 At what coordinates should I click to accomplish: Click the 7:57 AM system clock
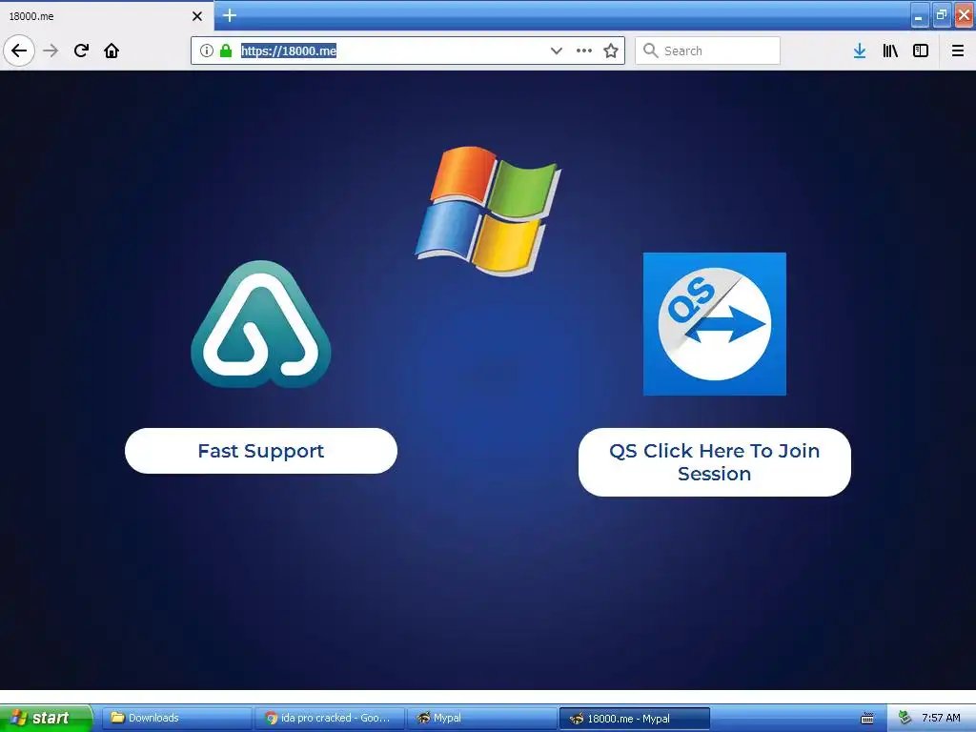point(941,719)
